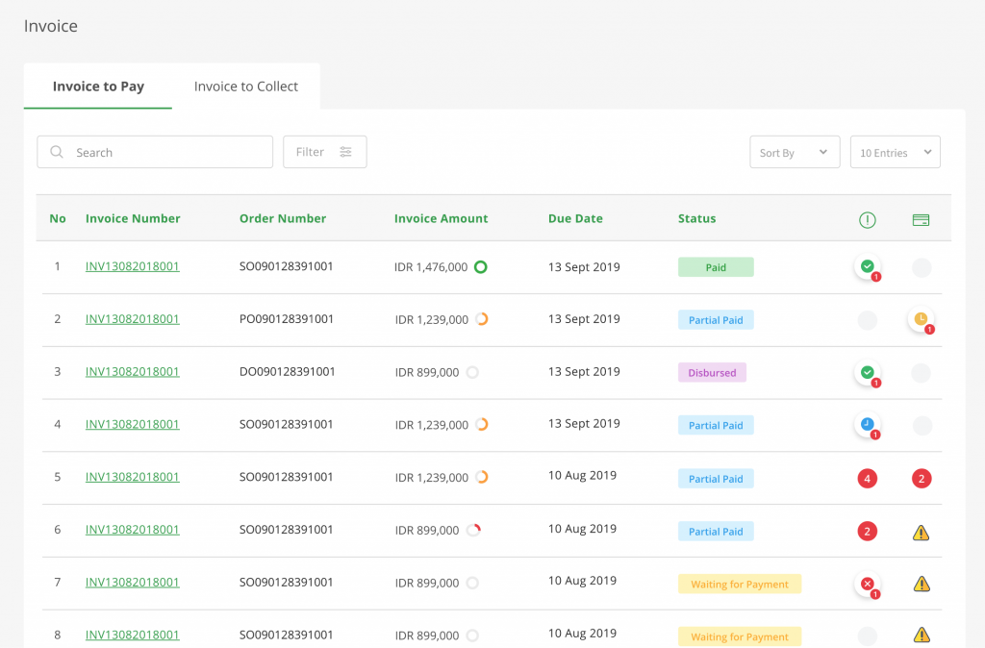Viewport: 985px width, 648px height.
Task: Click green check alert icon in row 1
Action: [x=868, y=267]
